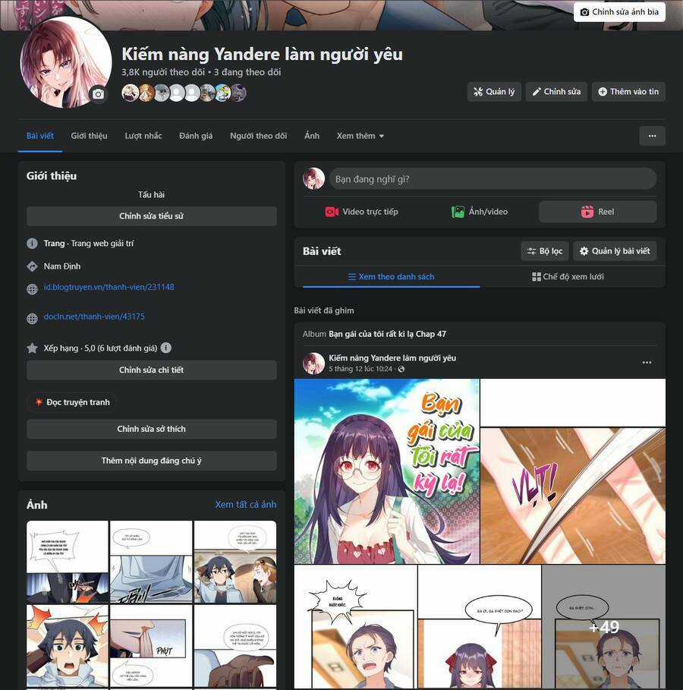
Task: Open the id.blogtruyen.vn profile link
Action: [109, 287]
